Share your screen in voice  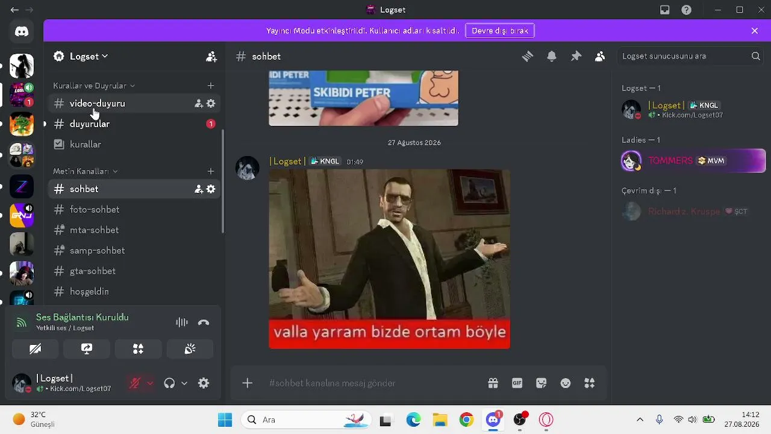point(87,349)
